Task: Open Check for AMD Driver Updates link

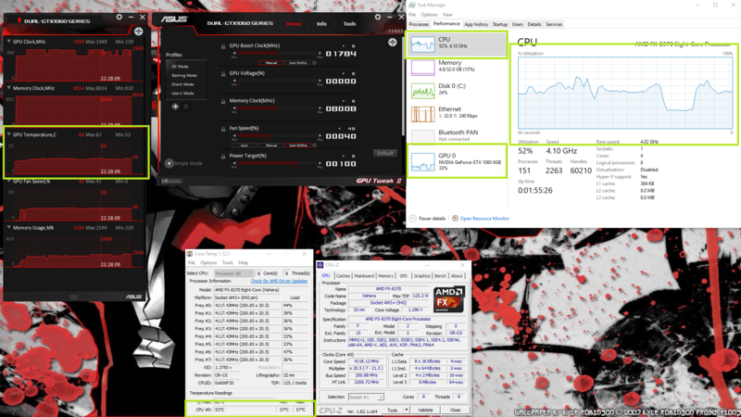Action: click(279, 282)
